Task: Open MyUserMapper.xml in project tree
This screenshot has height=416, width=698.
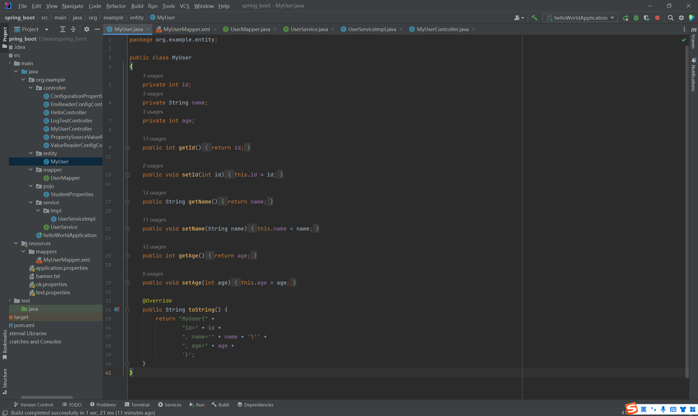Action: tap(66, 260)
